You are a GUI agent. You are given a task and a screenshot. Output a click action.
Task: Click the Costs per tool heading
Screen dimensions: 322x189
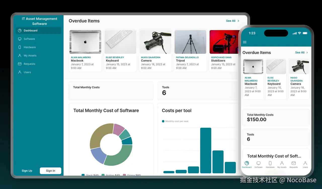pos(177,110)
